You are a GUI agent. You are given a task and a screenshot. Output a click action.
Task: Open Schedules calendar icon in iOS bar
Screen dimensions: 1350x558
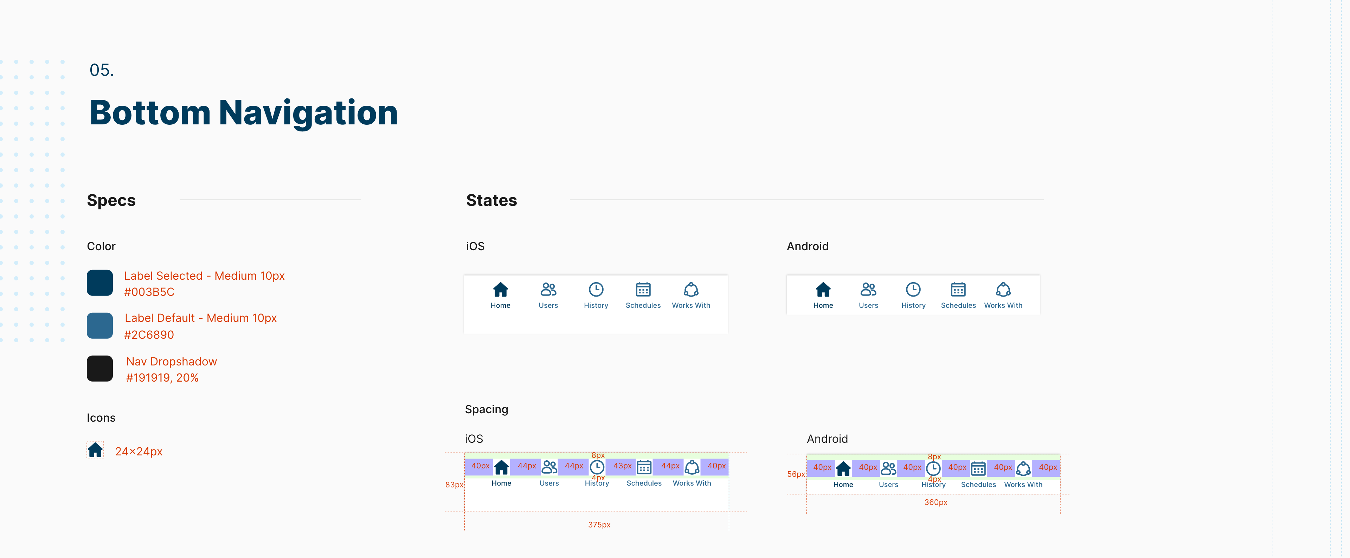(643, 289)
